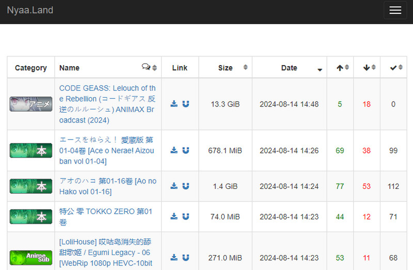
Task: Sort by seeders up-arrow column
Action: click(x=340, y=68)
